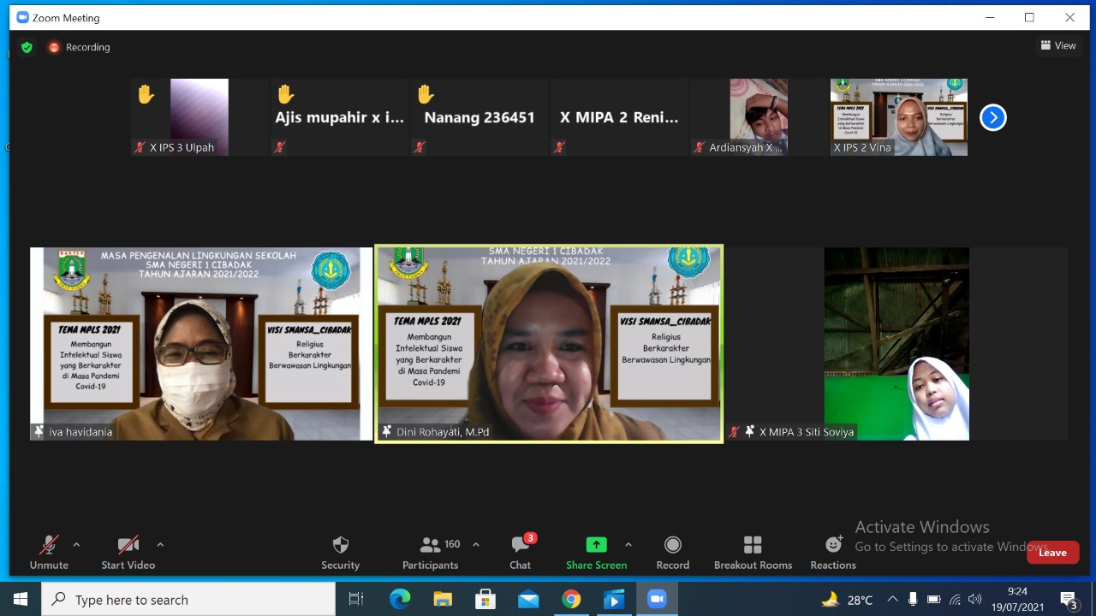Open Google Chrome from the taskbar
Screen dimensions: 1096x616
click(571, 600)
